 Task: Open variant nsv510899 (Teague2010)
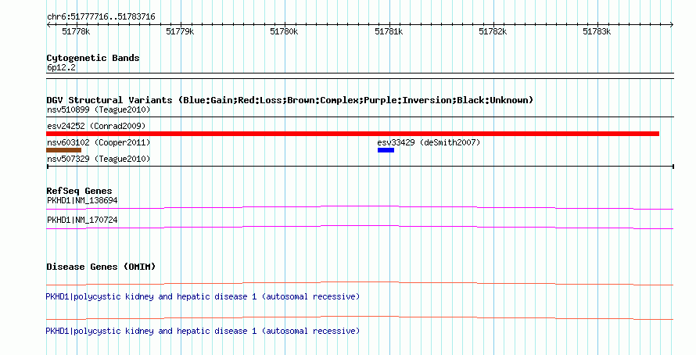click(x=99, y=109)
